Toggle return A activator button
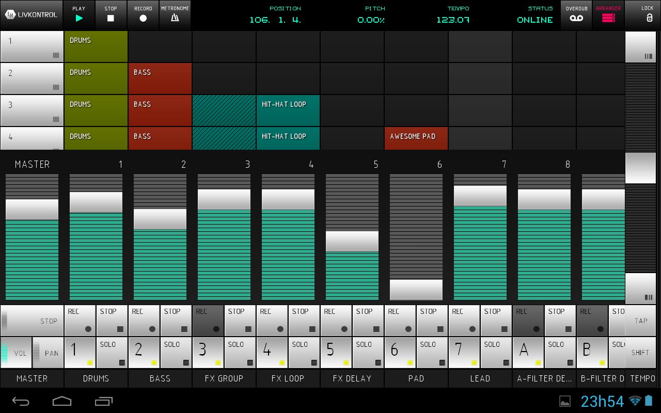This screenshot has width=661, height=413. point(528,352)
